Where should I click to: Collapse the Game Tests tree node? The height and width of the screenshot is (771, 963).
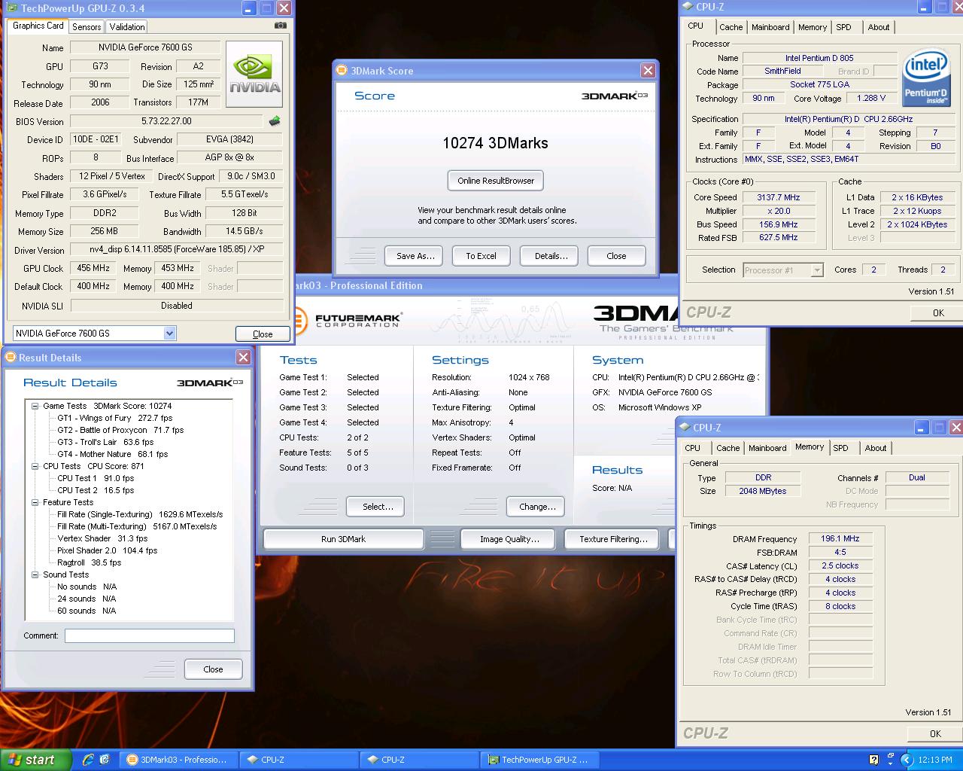pyautogui.click(x=35, y=406)
